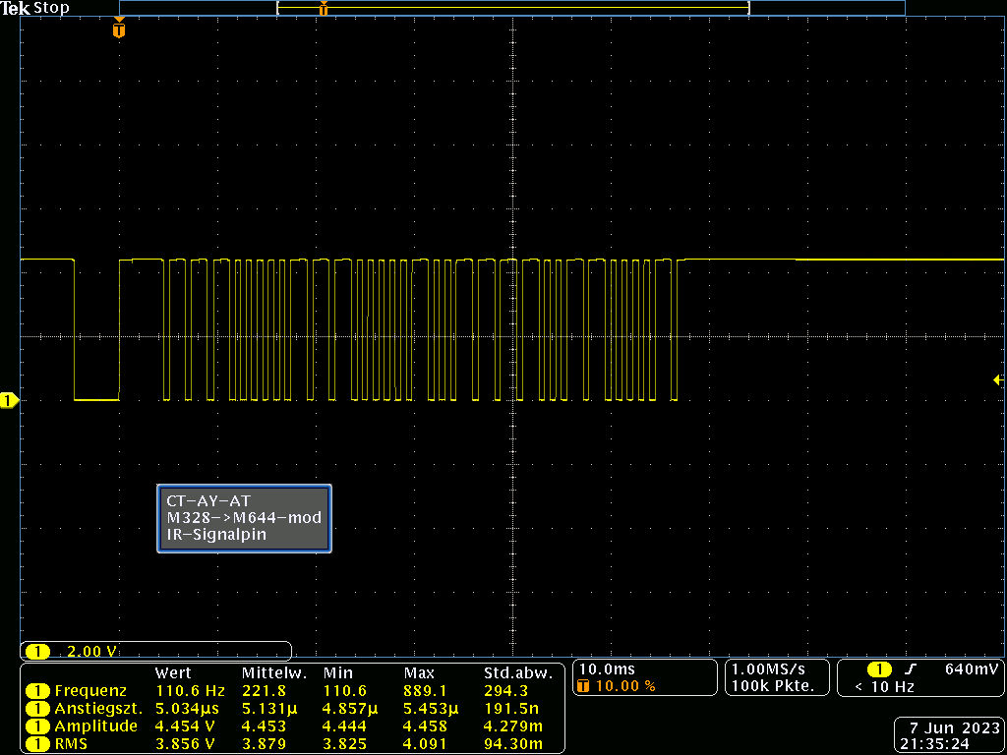Click the 1.00MS/s sample rate readout

768,668
